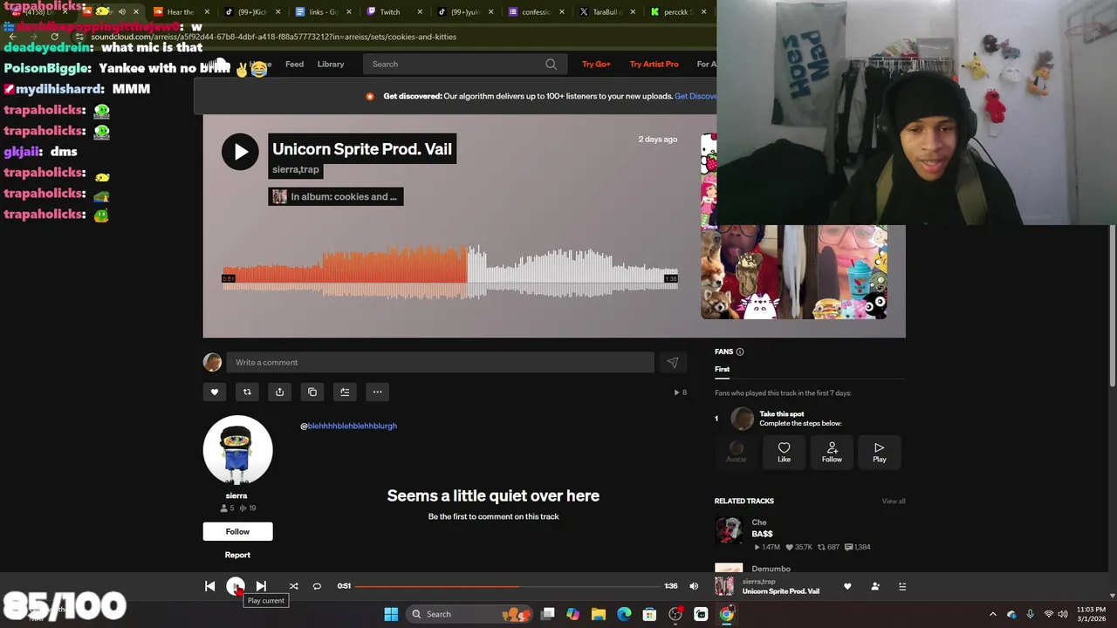Open Try Go+ link

[x=596, y=64]
